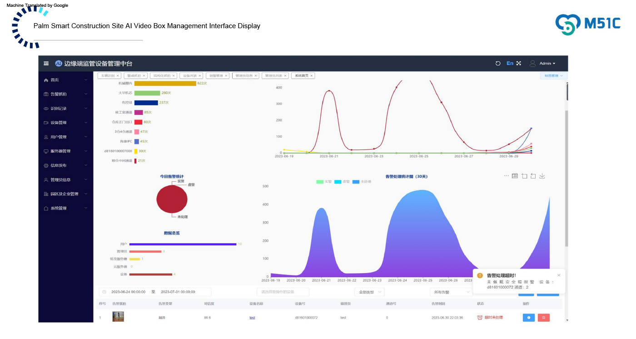Switch language with the En toggle
This screenshot has height=339, width=636.
coord(510,64)
